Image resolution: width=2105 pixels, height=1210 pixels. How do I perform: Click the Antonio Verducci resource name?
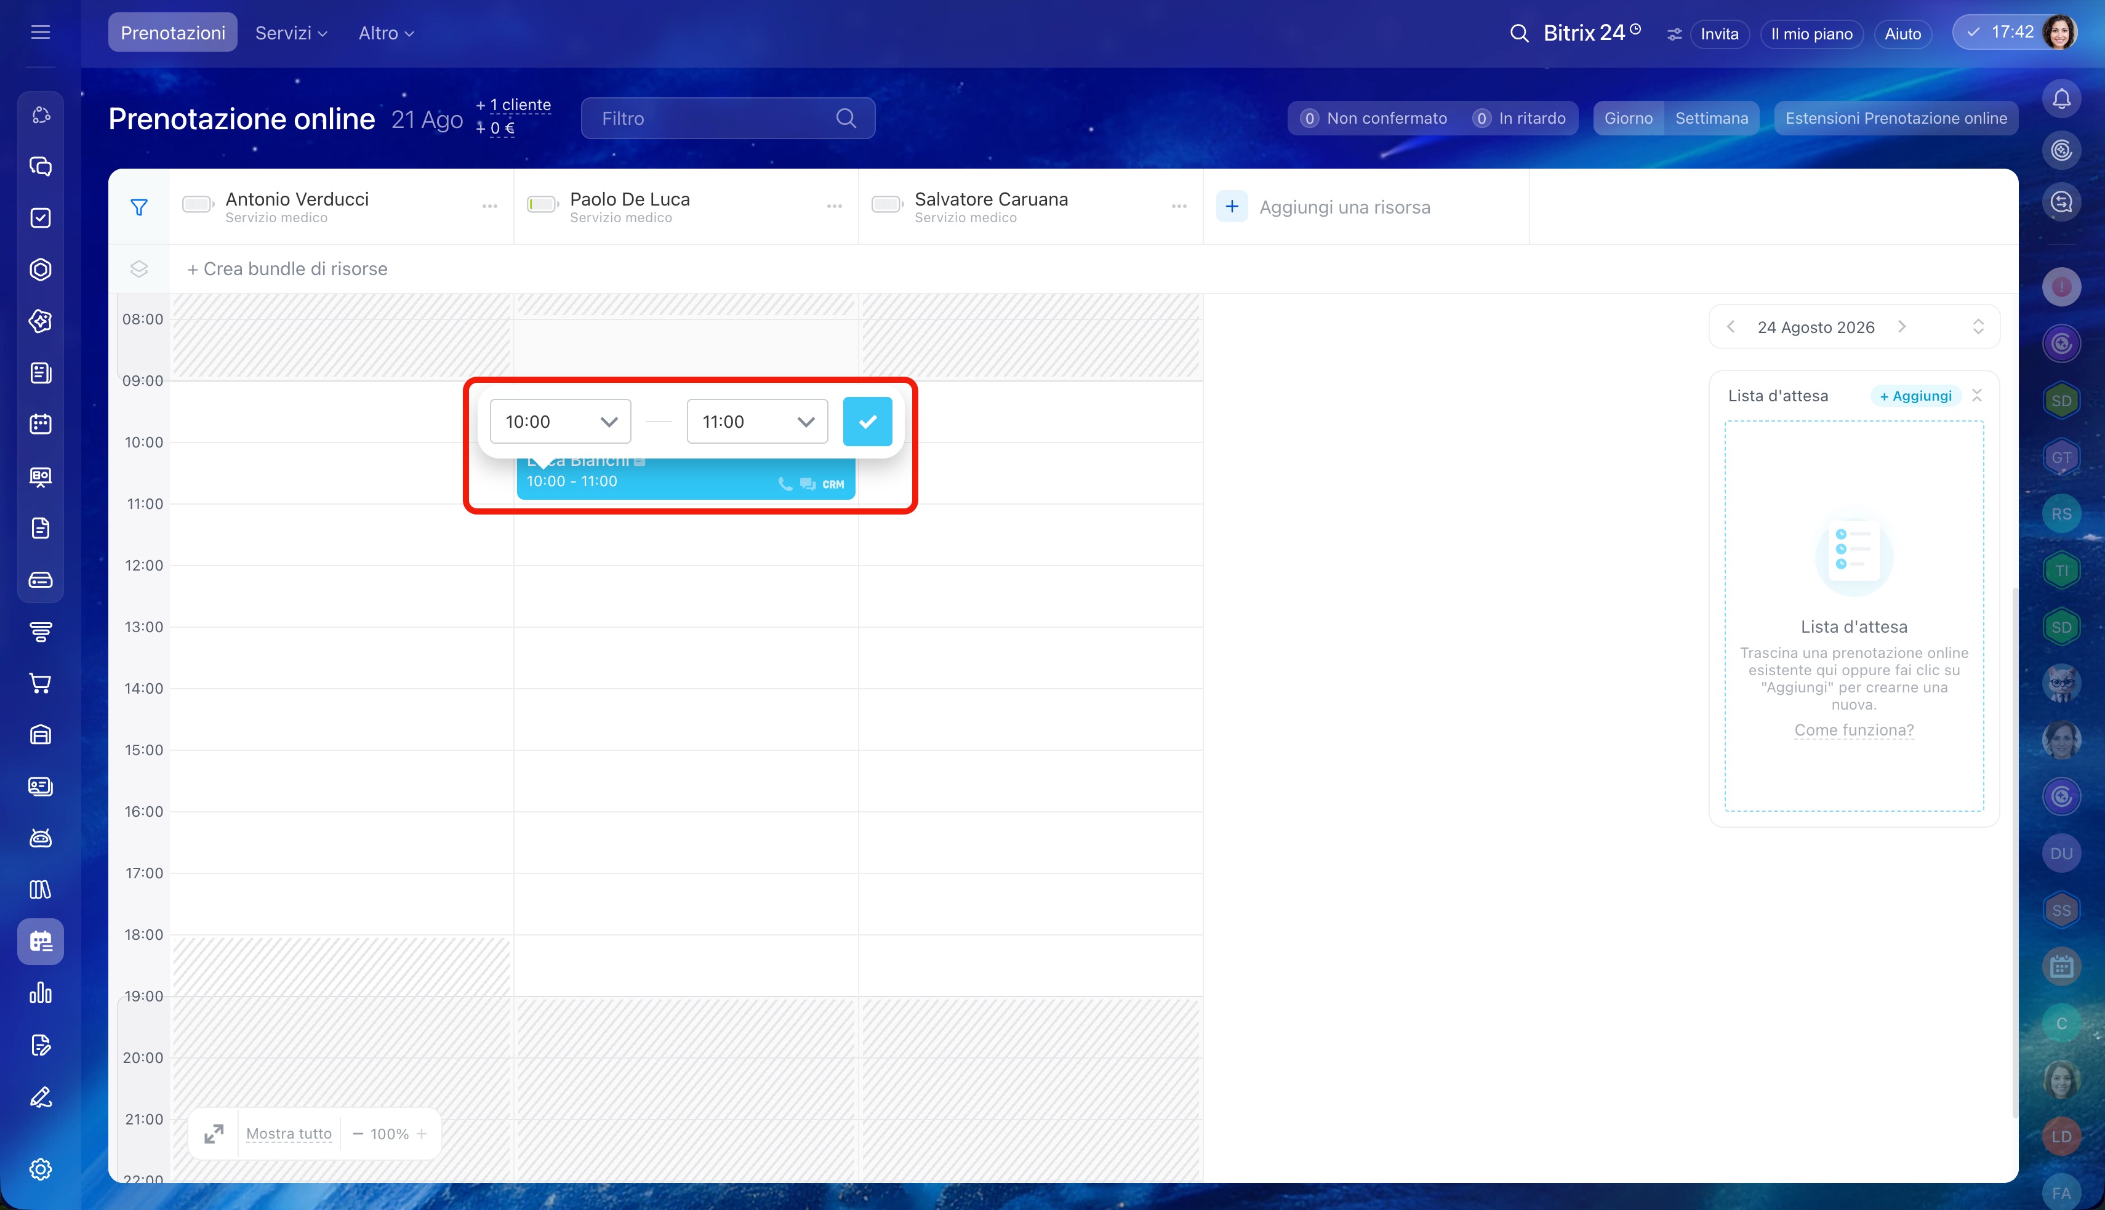297,199
